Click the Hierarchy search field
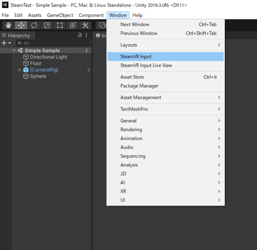 point(53,43)
